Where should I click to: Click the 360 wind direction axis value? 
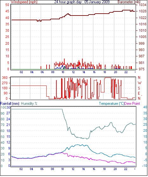pyautogui.click(x=5, y=78)
